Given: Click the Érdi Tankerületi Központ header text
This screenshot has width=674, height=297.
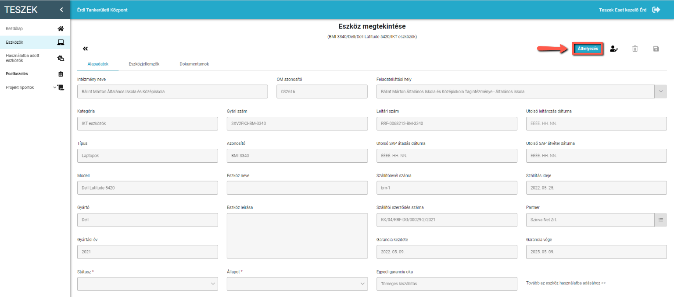Looking at the screenshot, I should (102, 10).
